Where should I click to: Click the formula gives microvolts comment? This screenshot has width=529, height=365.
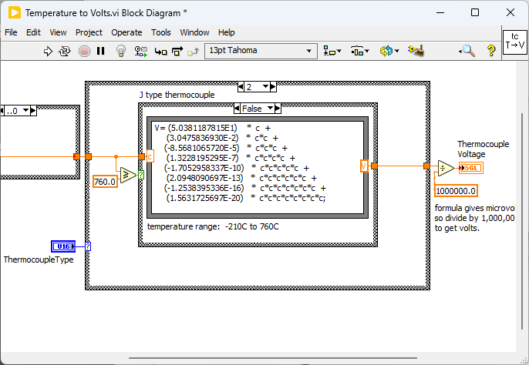click(x=474, y=218)
